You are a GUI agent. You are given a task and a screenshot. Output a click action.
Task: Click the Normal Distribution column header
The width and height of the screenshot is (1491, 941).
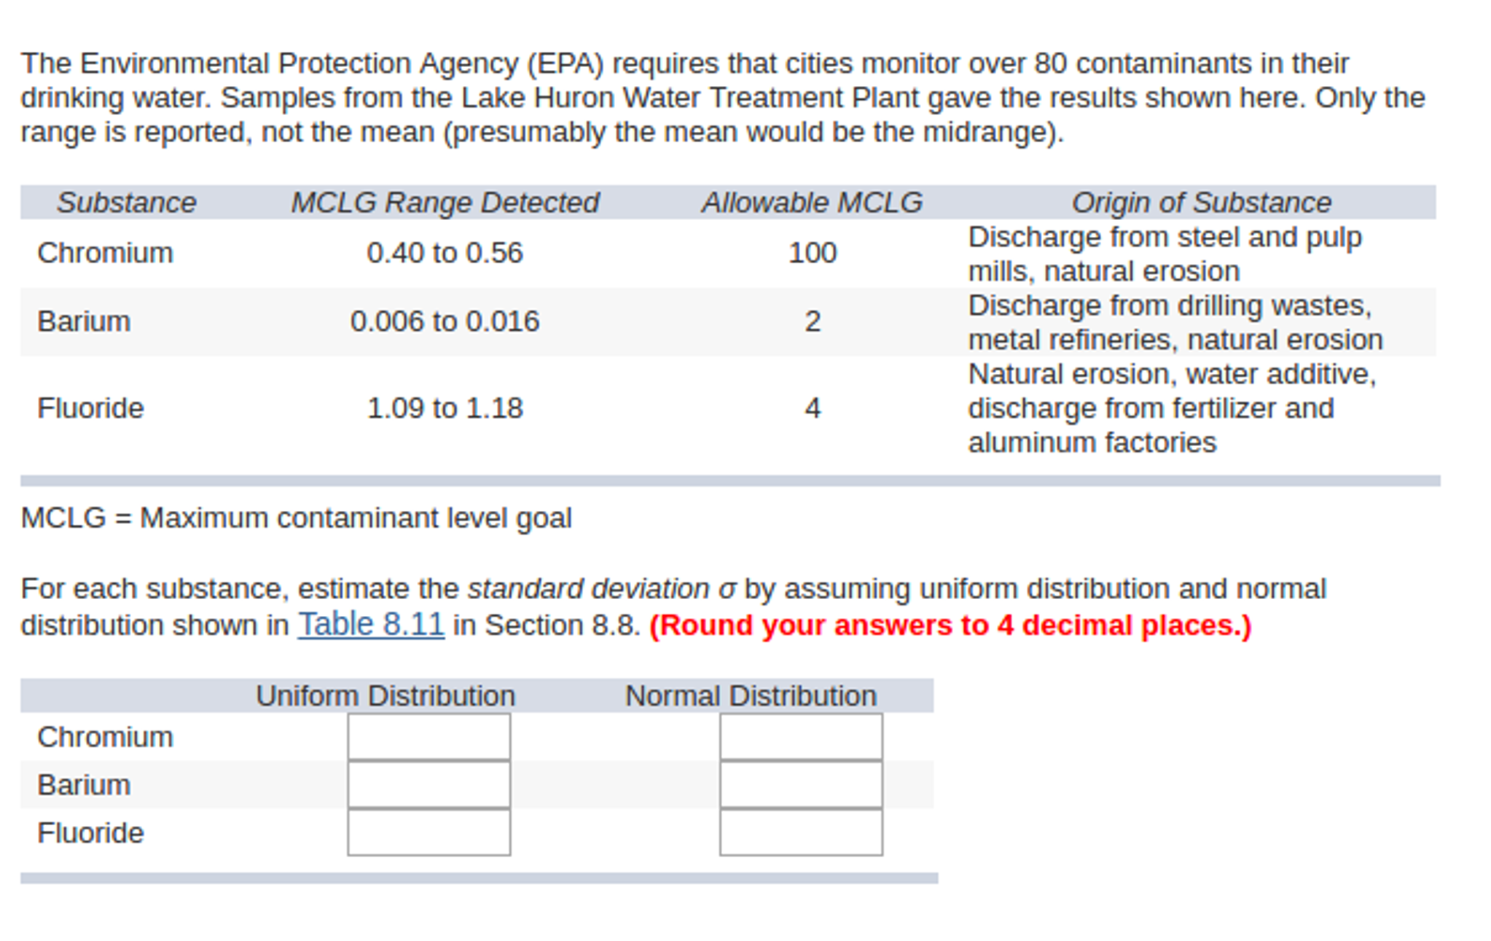tap(751, 695)
